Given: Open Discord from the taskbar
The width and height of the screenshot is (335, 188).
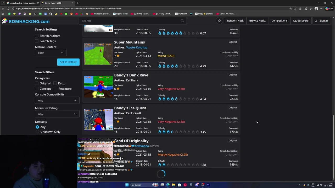Looking at the screenshot, I should tap(197, 185).
